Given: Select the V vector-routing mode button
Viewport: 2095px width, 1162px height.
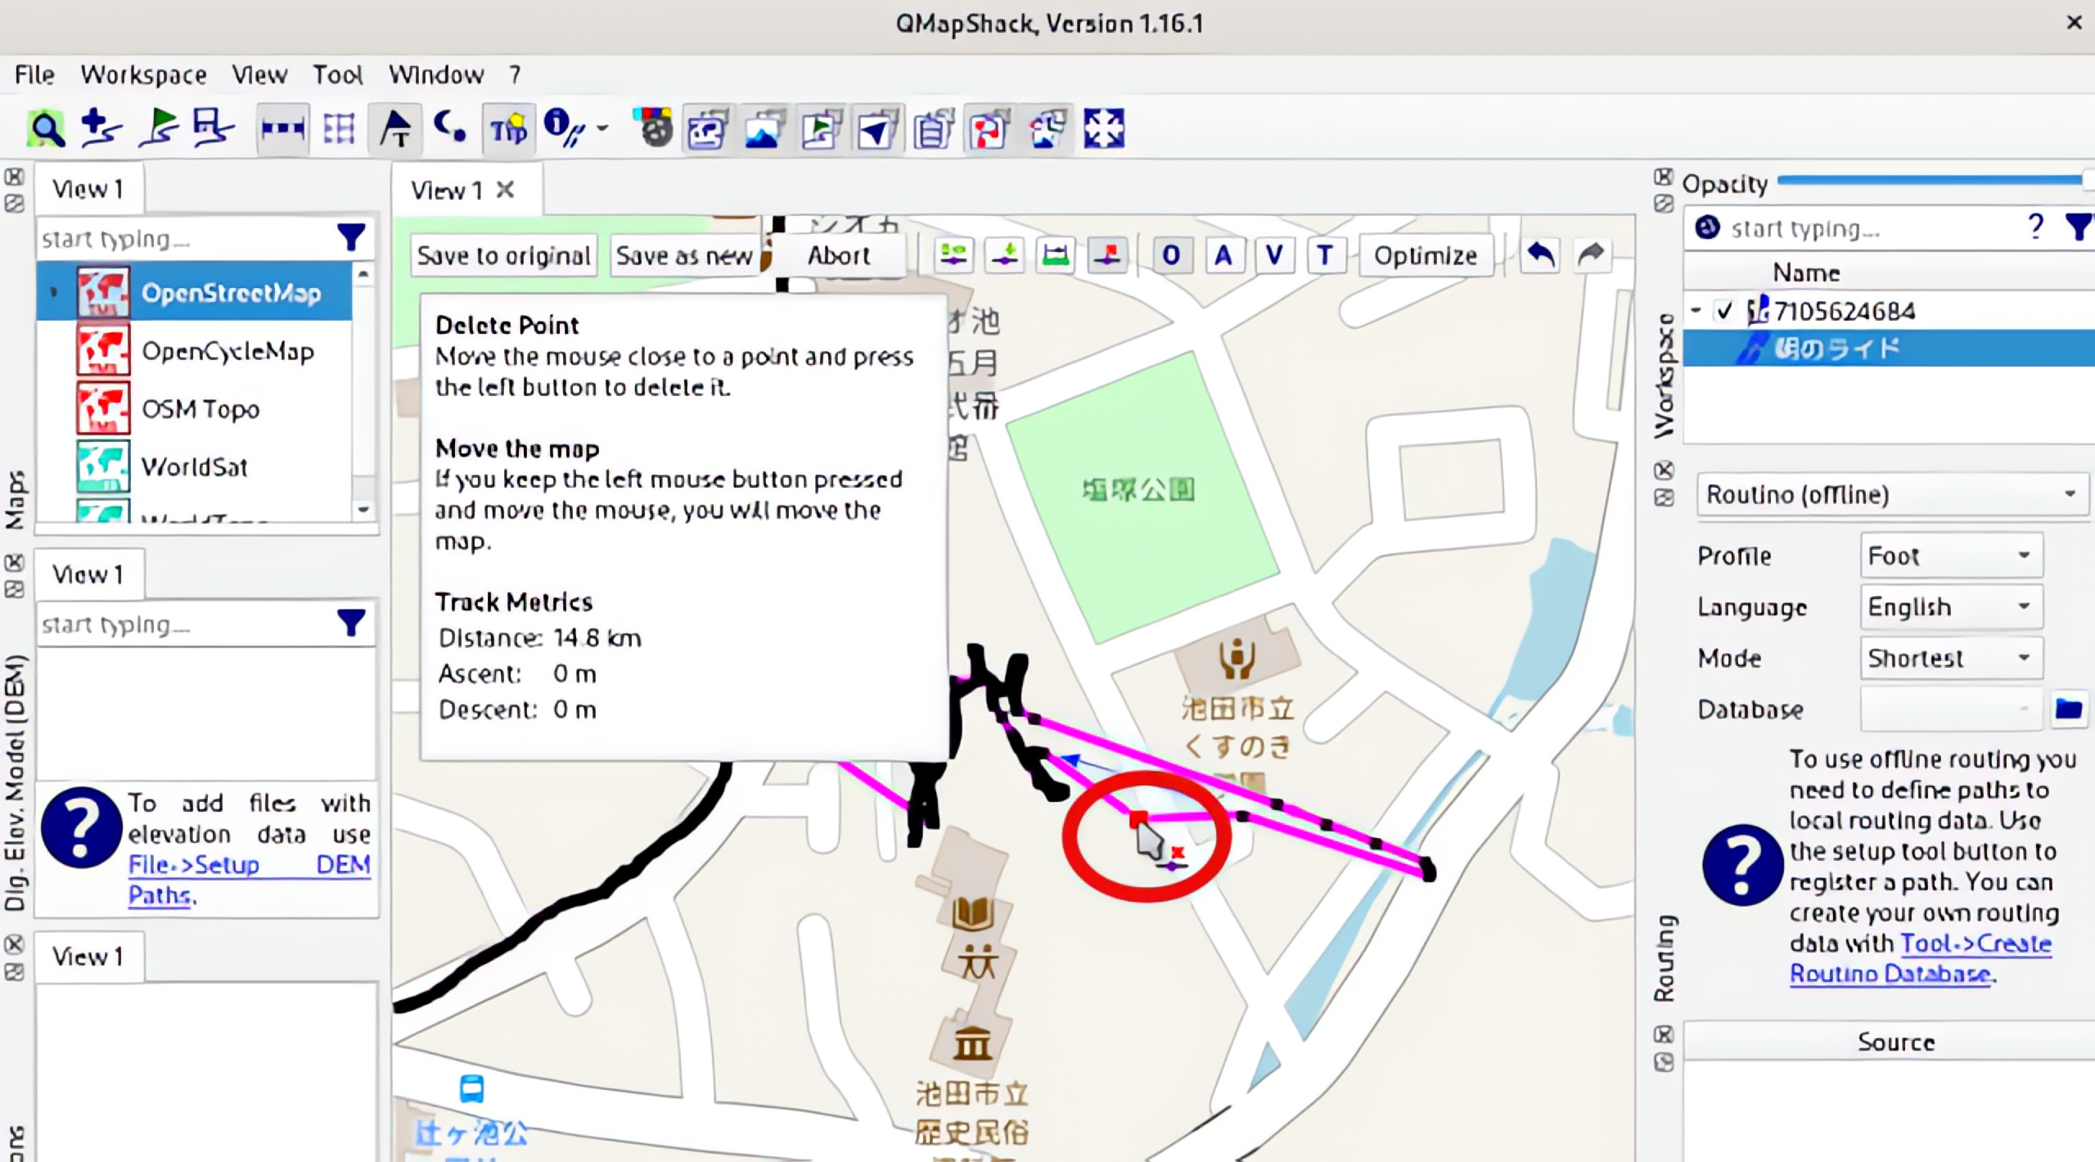Looking at the screenshot, I should coord(1274,255).
